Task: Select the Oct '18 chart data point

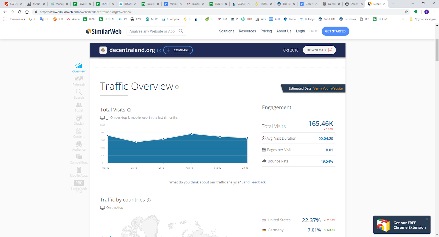Action: 247,138
